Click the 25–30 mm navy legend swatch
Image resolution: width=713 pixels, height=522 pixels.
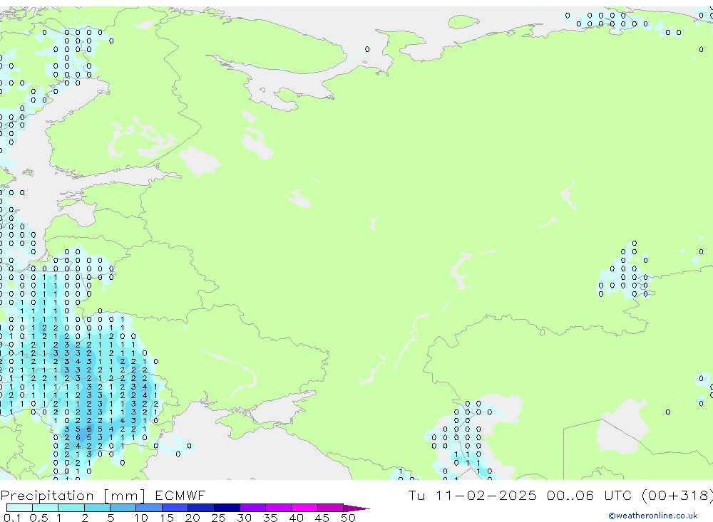[227, 508]
